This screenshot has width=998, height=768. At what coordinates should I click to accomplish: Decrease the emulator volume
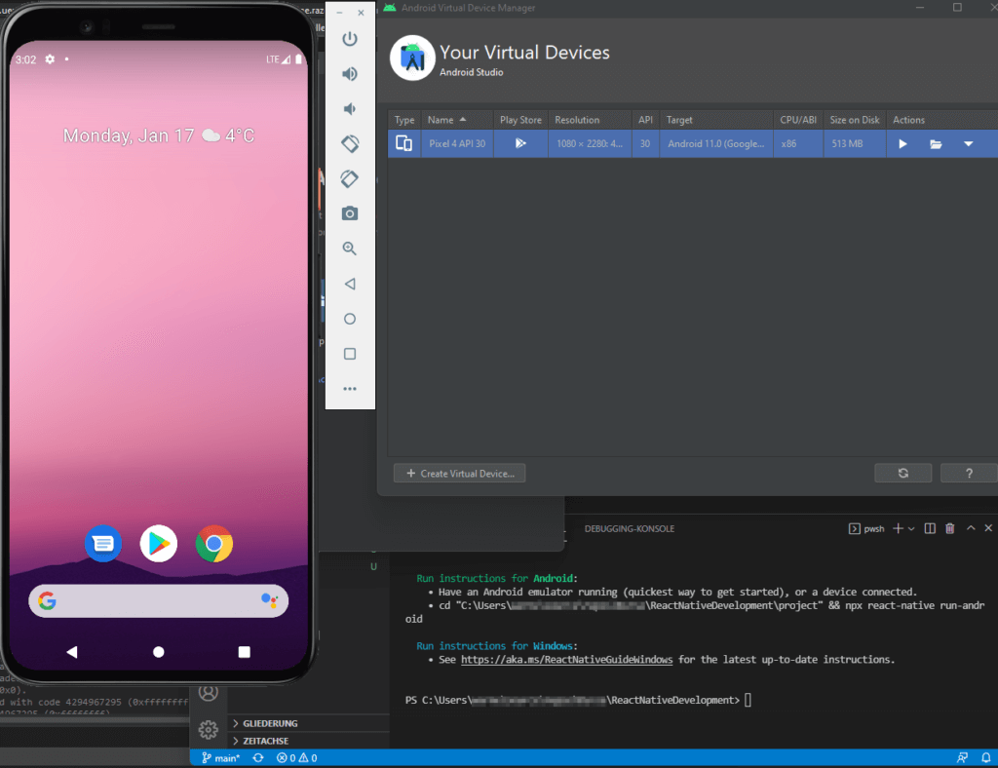coord(349,108)
